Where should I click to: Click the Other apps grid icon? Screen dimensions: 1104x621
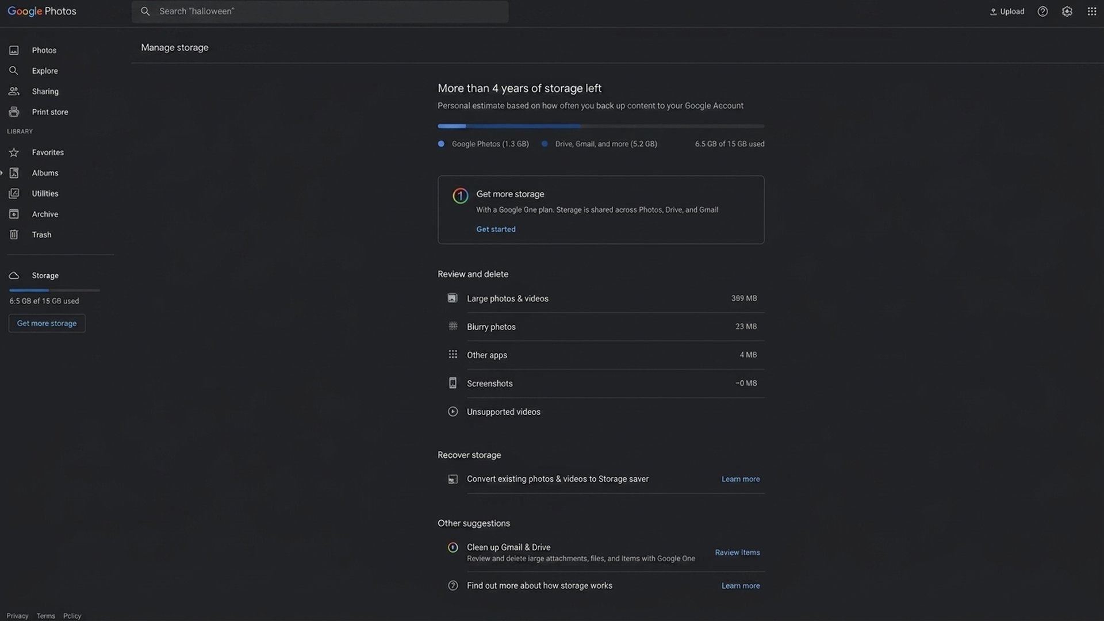tap(453, 354)
